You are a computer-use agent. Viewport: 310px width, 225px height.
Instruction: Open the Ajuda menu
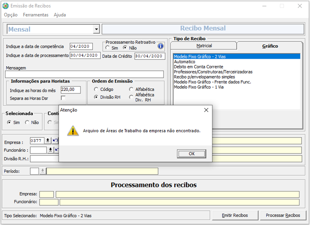[x=60, y=15]
